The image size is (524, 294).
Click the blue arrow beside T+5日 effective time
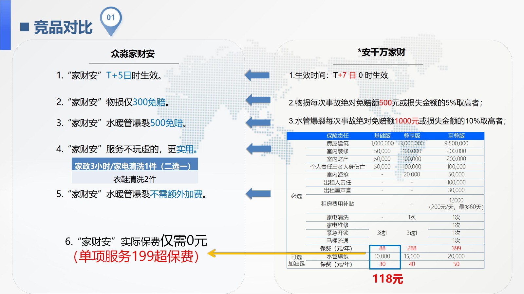tap(257, 75)
